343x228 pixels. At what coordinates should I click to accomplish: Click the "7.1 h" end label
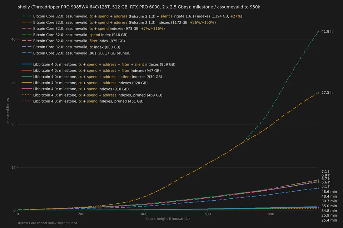[x=326, y=171]
